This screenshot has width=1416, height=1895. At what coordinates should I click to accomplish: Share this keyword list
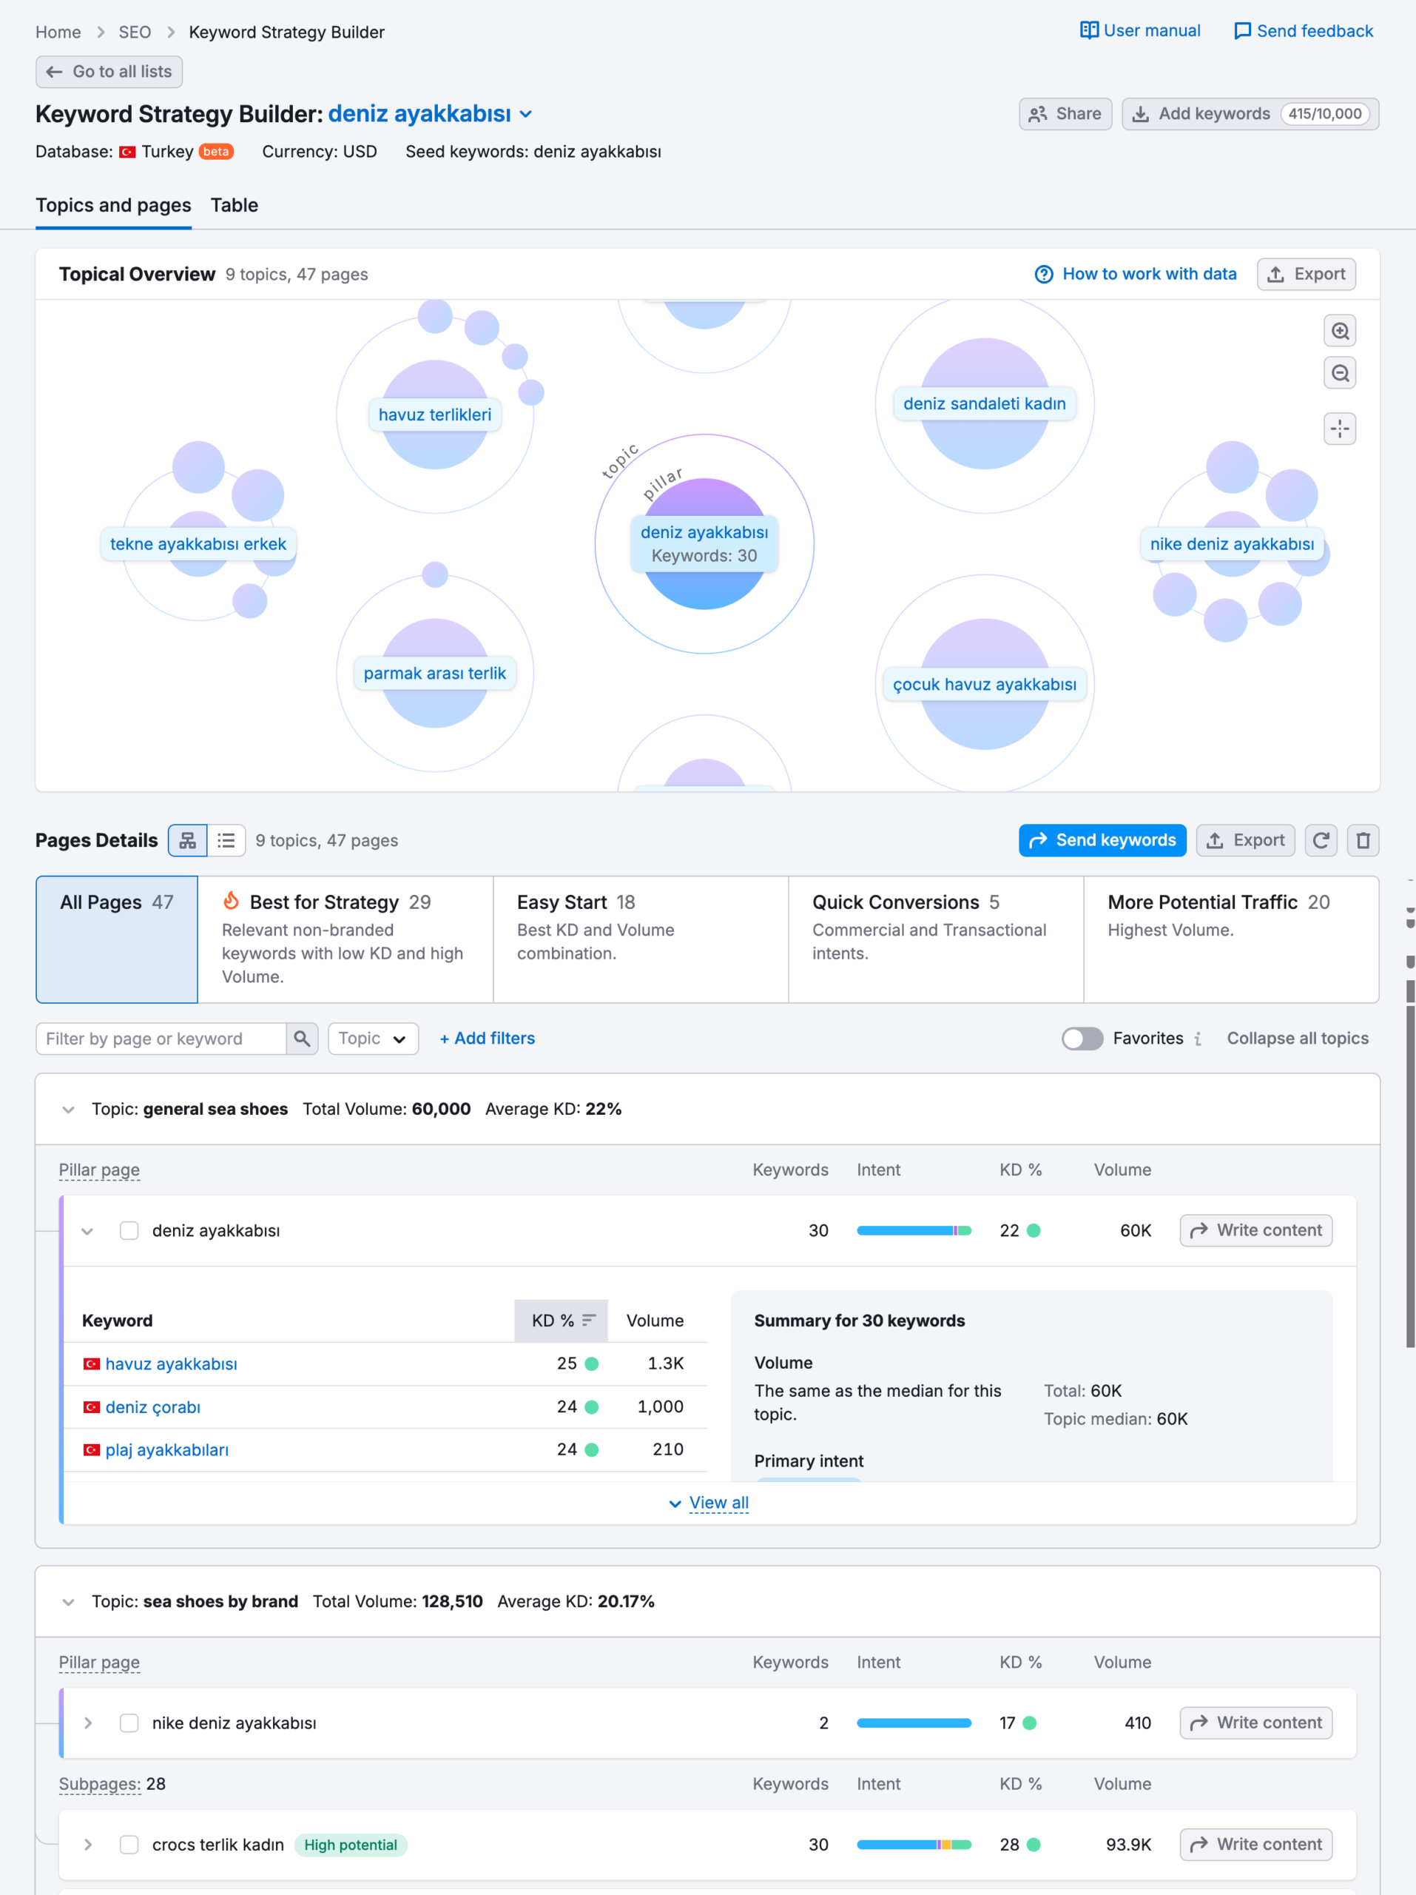(x=1065, y=114)
